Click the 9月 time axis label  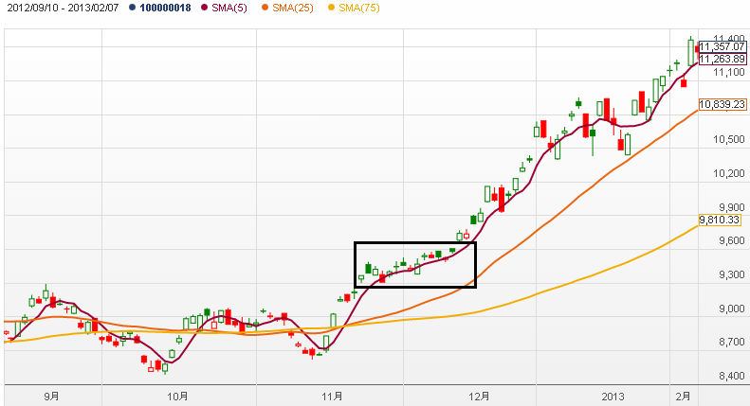51,397
